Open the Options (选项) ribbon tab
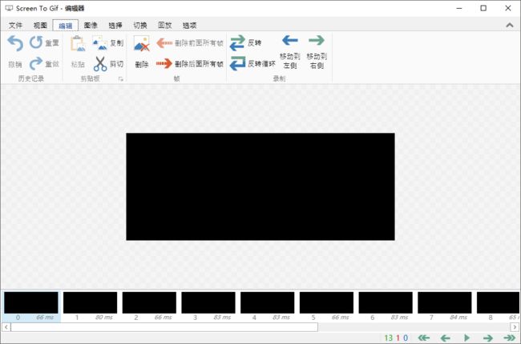 pos(189,26)
